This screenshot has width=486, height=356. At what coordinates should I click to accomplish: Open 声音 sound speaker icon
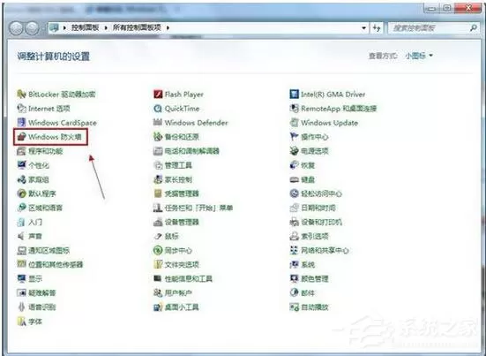(x=21, y=236)
